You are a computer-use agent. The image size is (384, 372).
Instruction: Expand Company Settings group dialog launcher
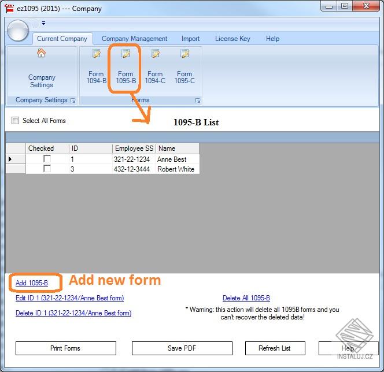tap(73, 101)
